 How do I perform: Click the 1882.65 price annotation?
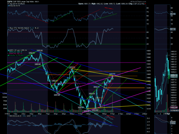[x=38, y=64]
